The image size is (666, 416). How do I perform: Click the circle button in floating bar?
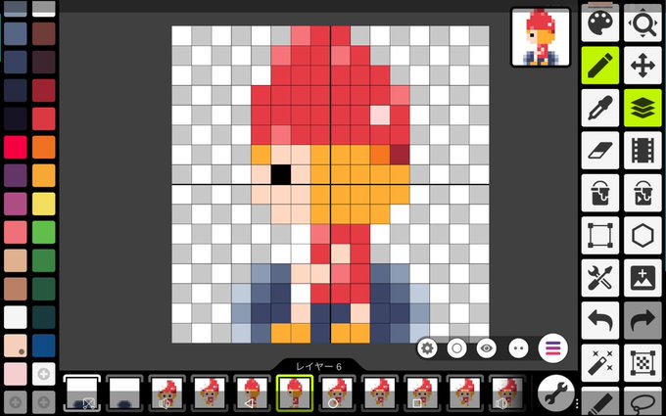click(x=457, y=348)
